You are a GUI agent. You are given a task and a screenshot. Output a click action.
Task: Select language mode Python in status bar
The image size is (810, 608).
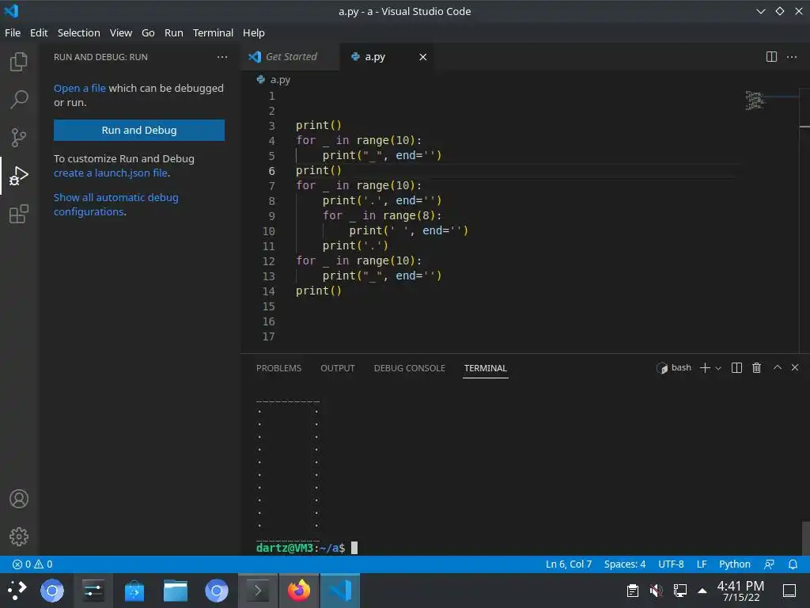735,564
